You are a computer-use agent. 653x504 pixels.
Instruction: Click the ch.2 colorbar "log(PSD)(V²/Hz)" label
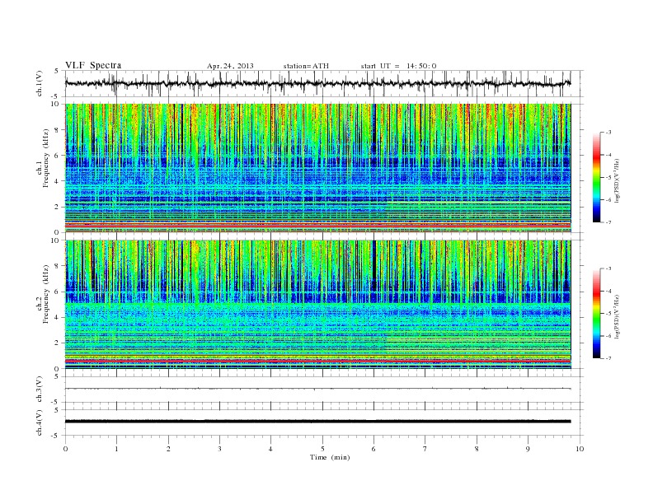(x=617, y=317)
